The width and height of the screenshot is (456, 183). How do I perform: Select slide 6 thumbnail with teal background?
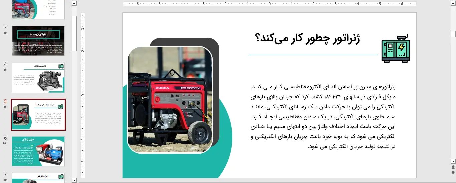click(x=38, y=151)
